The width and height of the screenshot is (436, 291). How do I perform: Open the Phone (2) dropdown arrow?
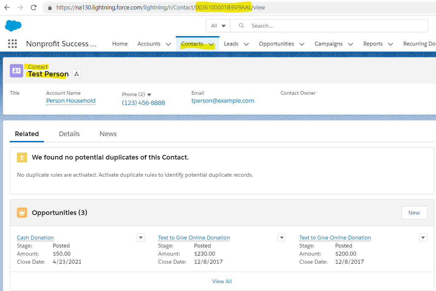click(x=149, y=95)
